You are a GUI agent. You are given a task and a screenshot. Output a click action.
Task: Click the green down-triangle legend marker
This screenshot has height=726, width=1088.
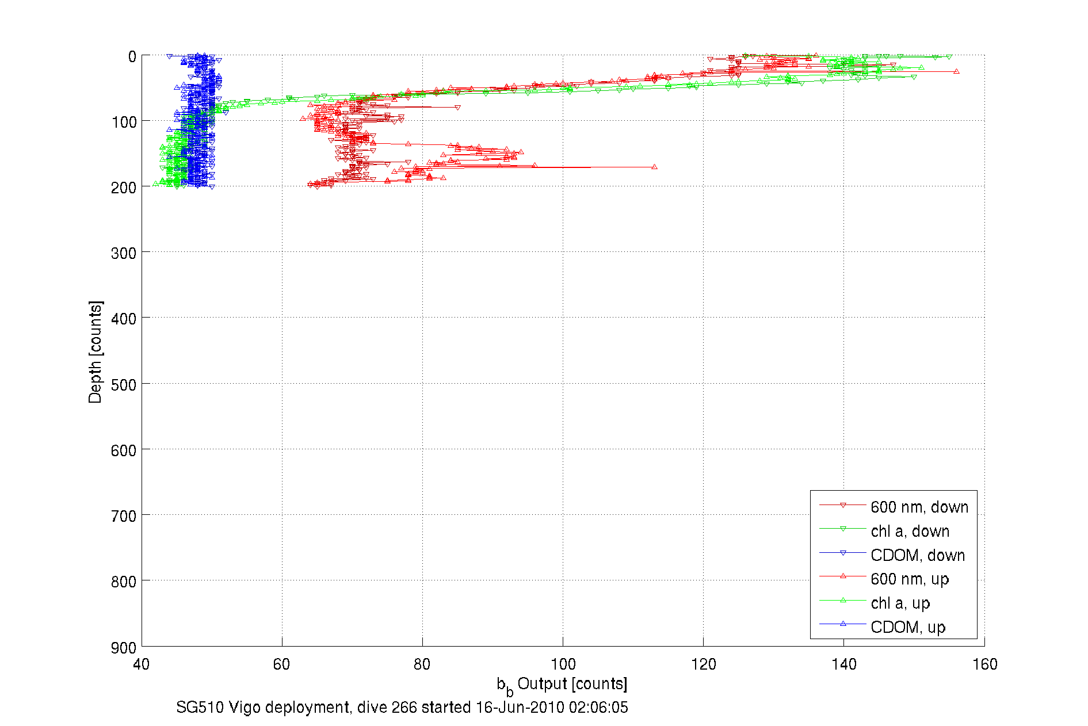click(x=843, y=529)
